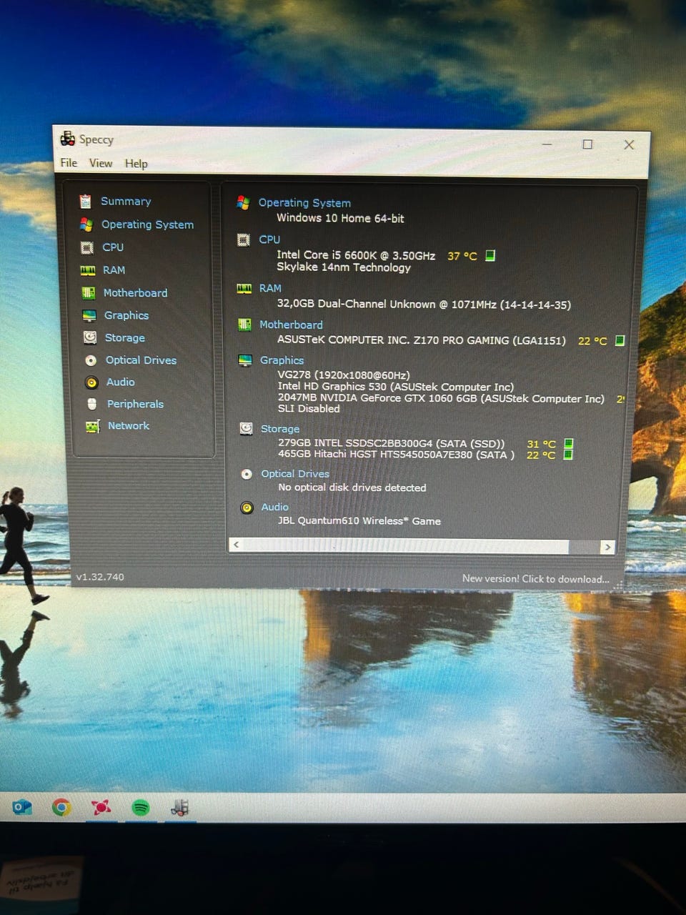Screen dimensions: 686x915
Task: Click the Network icon in sidebar
Action: pyautogui.click(x=93, y=426)
